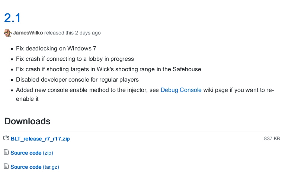Screen dimensions: 282x175
Task: Click the Wick's shooting range crash note
Action: pyautogui.click(x=103, y=69)
